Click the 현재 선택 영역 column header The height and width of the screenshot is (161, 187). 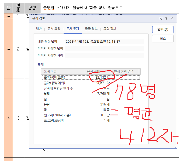[125, 71]
